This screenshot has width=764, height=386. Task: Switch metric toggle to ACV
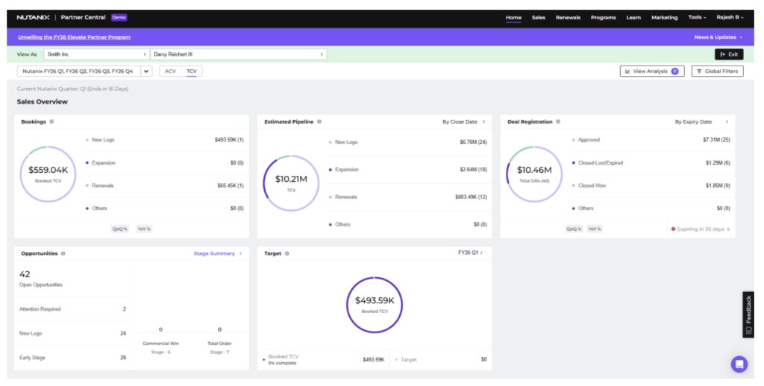coord(170,72)
